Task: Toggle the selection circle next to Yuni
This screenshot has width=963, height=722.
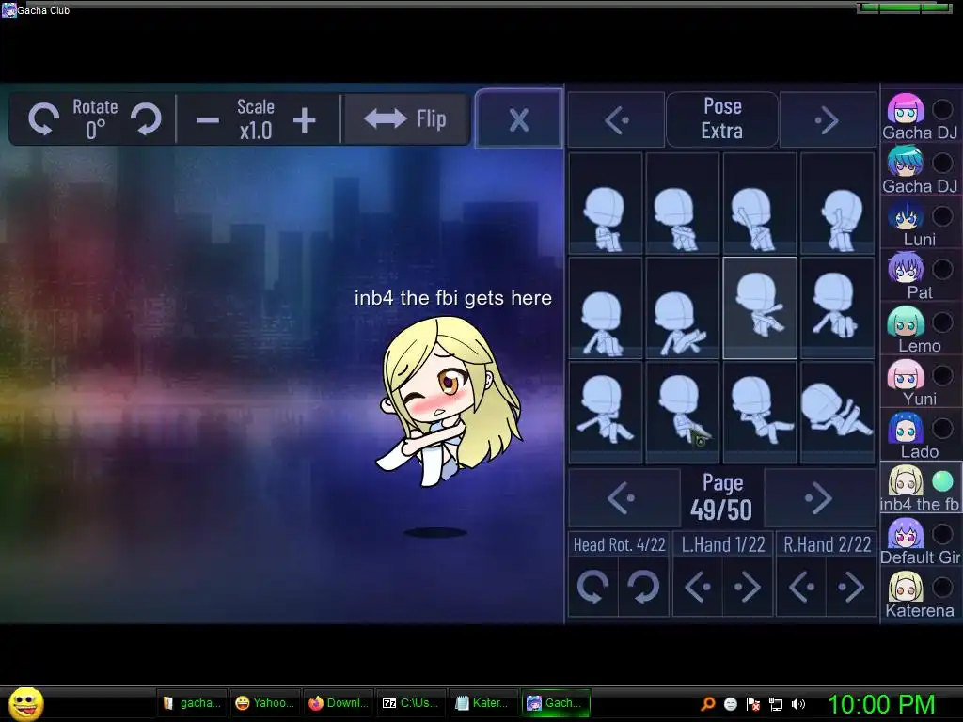Action: point(942,375)
